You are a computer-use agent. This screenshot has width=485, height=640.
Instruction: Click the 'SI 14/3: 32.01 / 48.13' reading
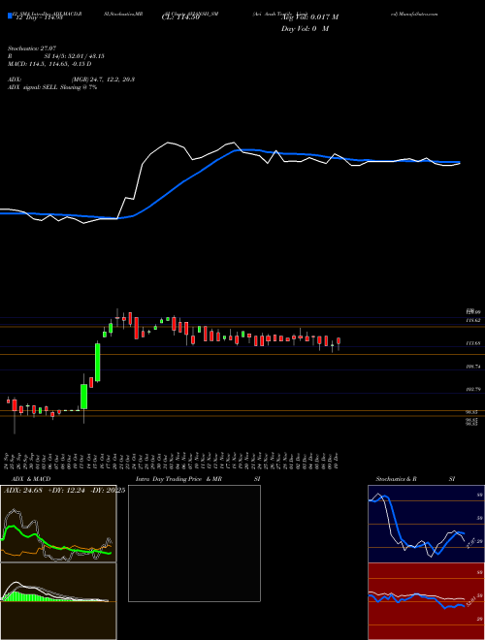(75, 56)
